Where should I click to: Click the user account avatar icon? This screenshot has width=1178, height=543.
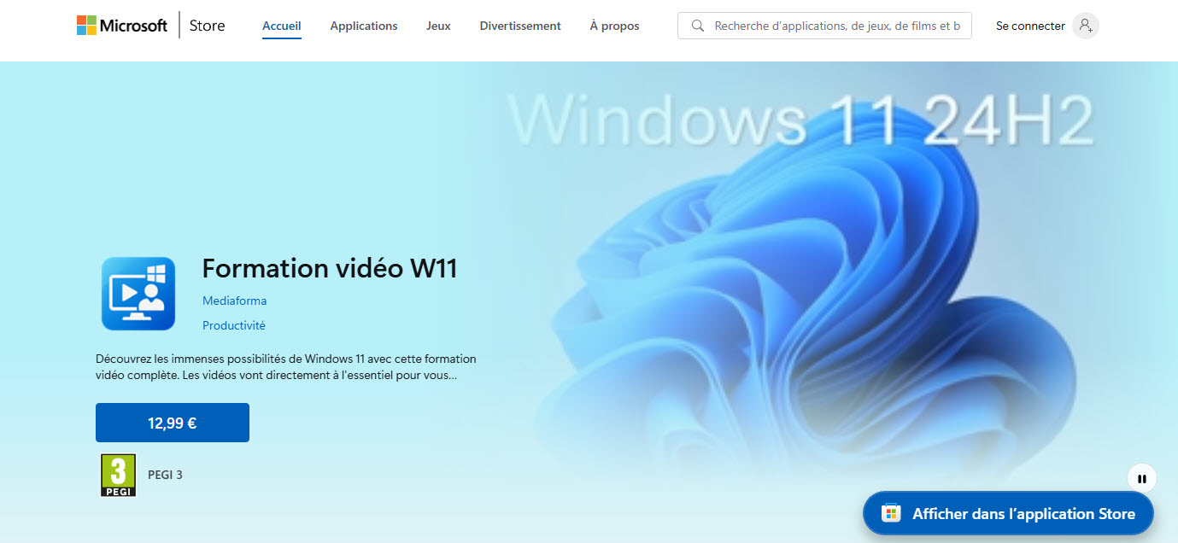[x=1086, y=26]
